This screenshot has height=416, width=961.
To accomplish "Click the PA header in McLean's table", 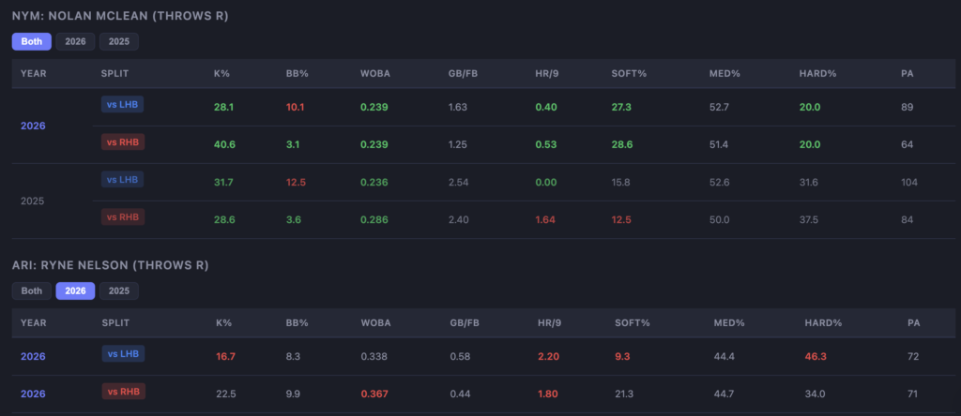I will [908, 73].
